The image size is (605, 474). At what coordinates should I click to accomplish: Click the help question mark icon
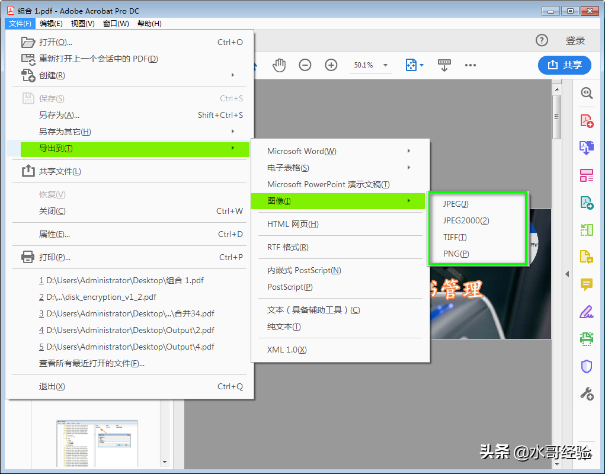pos(542,40)
